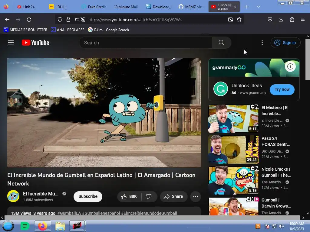Switch to the 10 Minute Mail tab
The image size is (310, 232).
(x=126, y=7)
